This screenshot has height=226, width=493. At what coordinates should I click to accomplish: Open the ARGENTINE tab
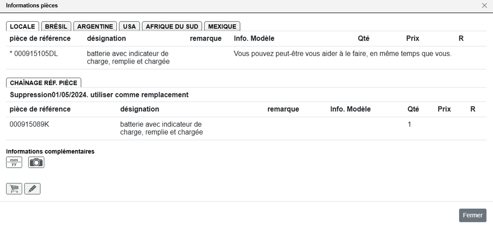[95, 26]
